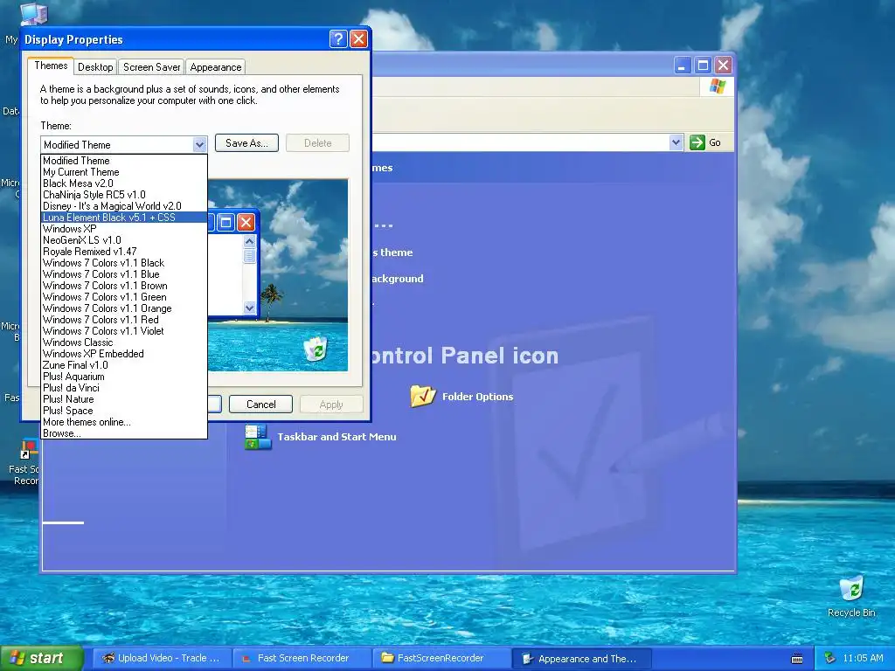Choose Luna Element Black v5.1 + CSS

(x=124, y=218)
